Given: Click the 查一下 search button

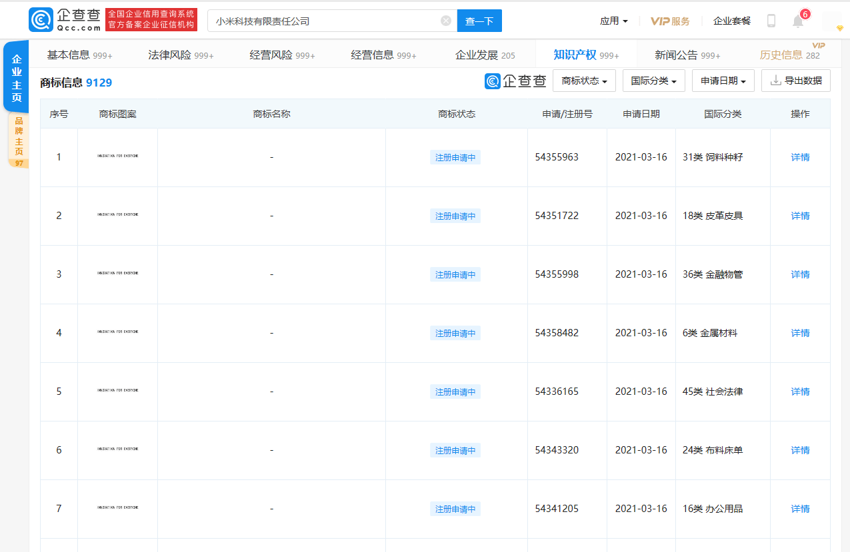Looking at the screenshot, I should [x=479, y=21].
